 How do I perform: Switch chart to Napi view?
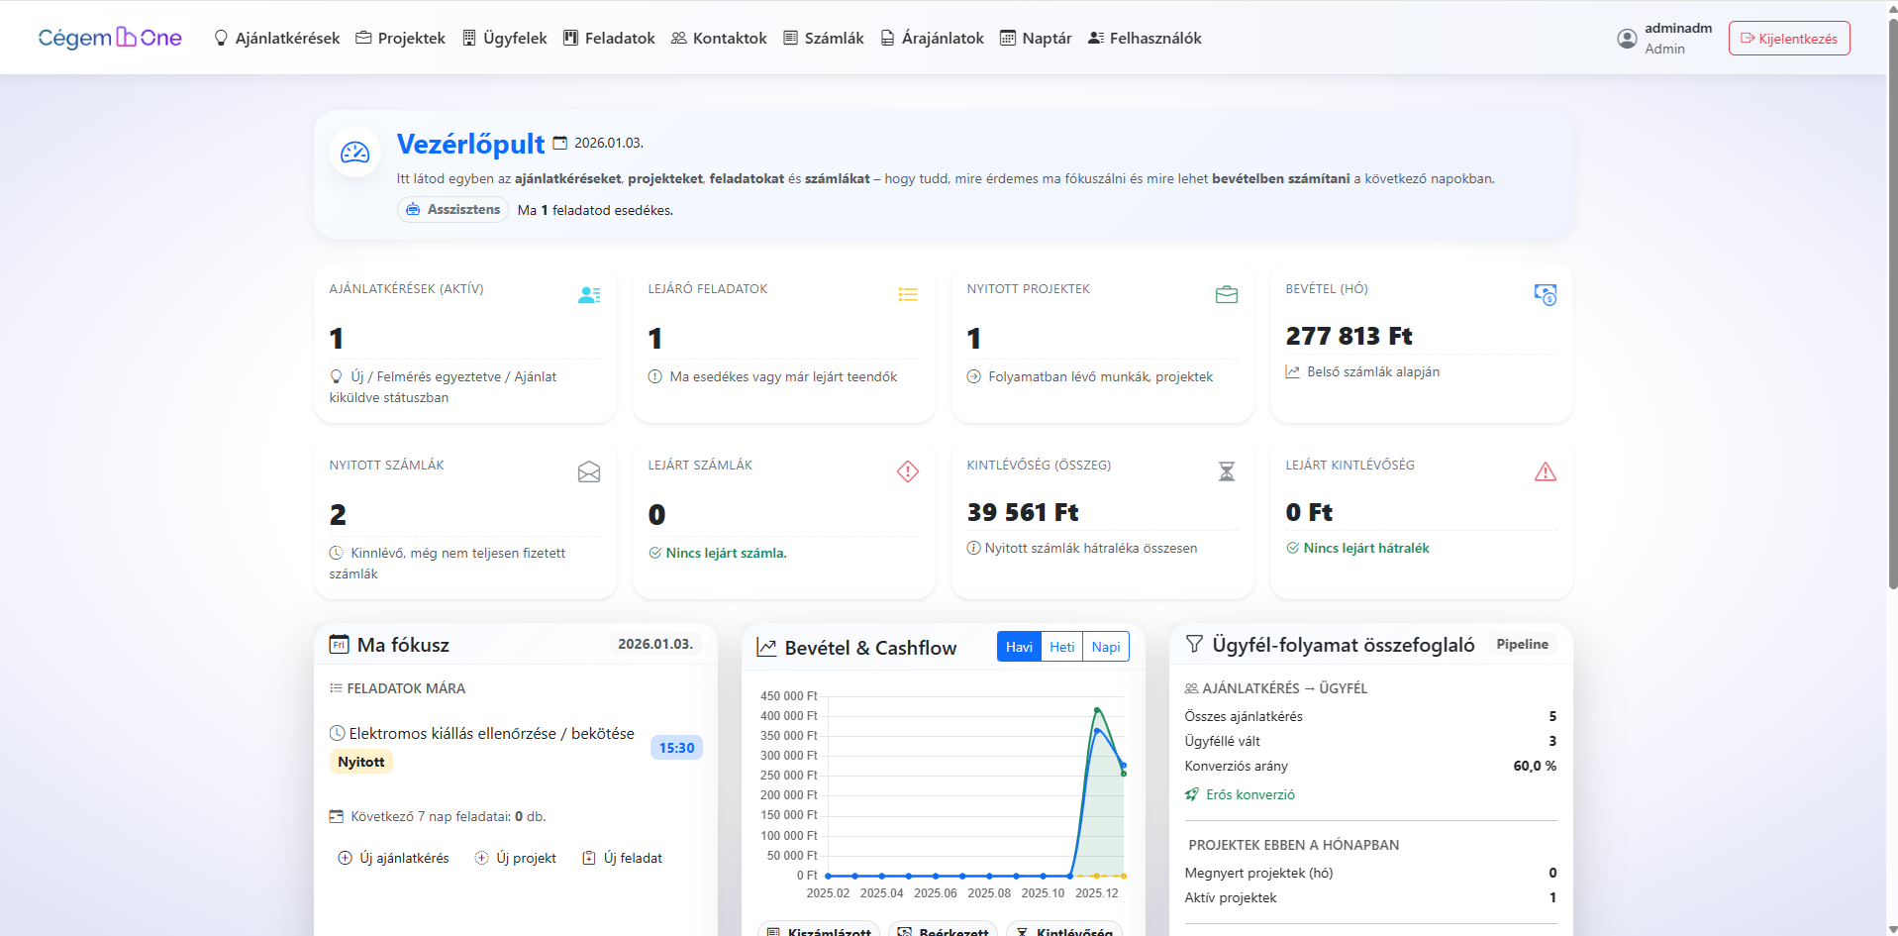(x=1106, y=647)
